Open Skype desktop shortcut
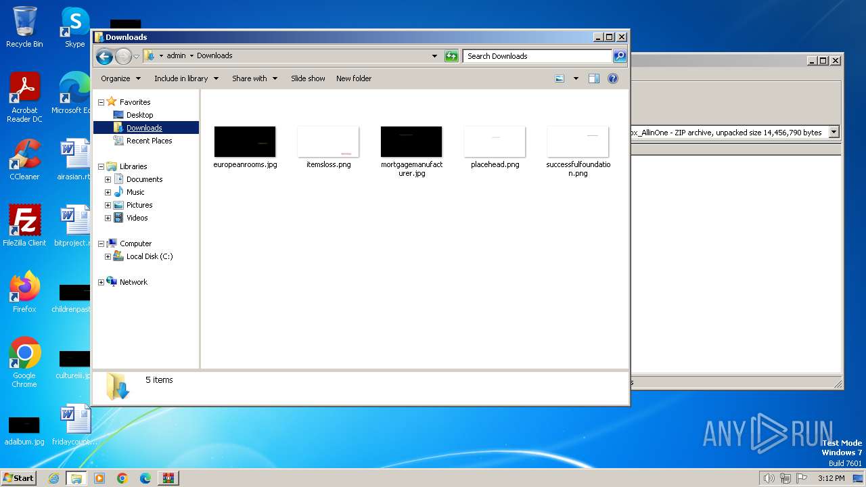The height and width of the screenshot is (487, 866). point(74,27)
